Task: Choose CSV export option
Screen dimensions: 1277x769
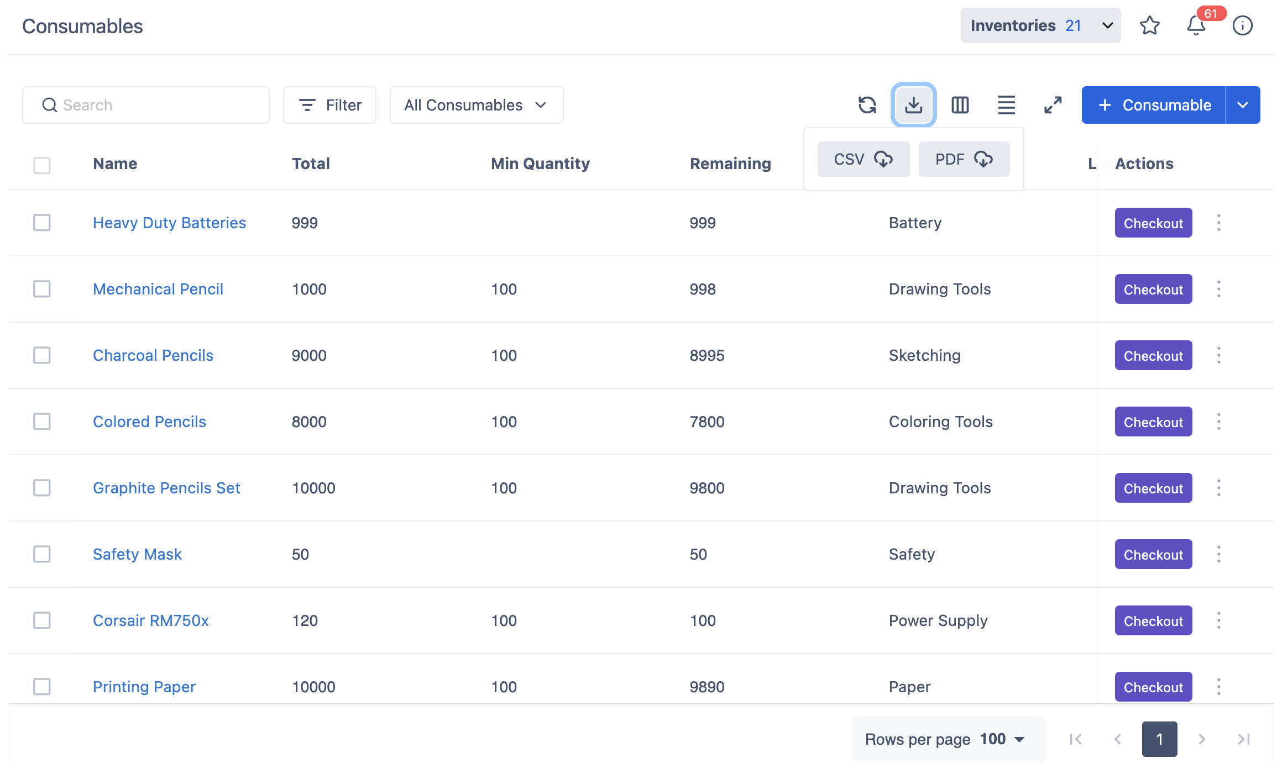Action: tap(863, 159)
